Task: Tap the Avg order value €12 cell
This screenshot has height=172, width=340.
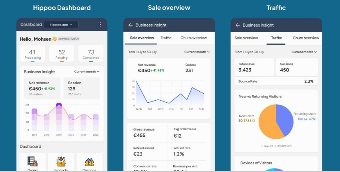Action: 187,133
